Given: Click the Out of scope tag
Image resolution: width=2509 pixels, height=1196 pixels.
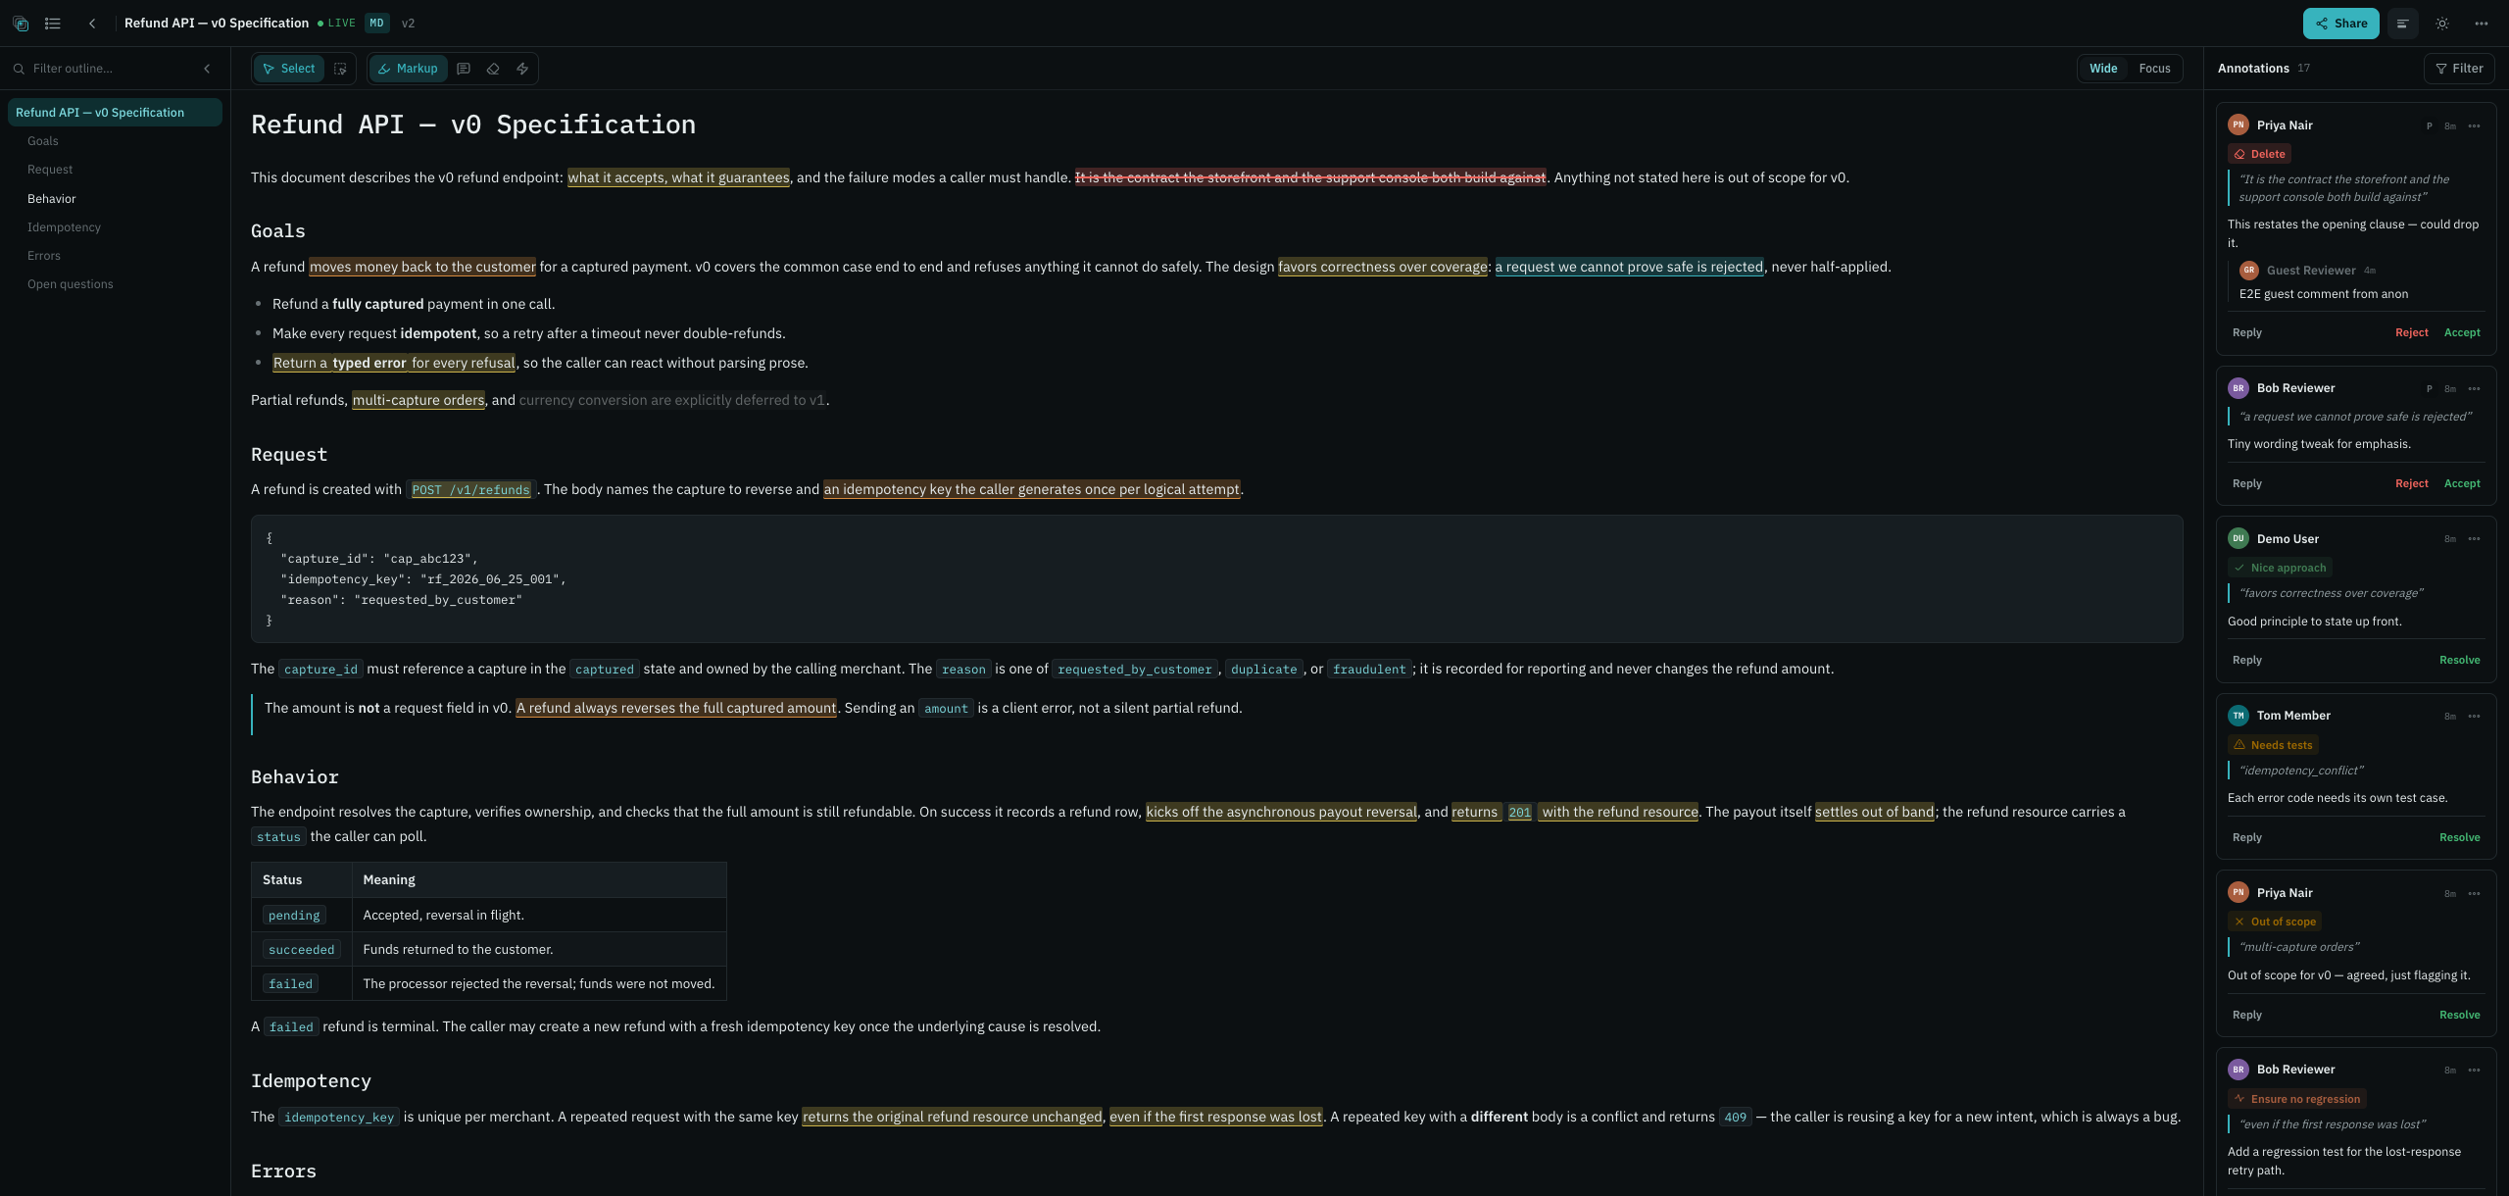Looking at the screenshot, I should click(x=2275, y=922).
